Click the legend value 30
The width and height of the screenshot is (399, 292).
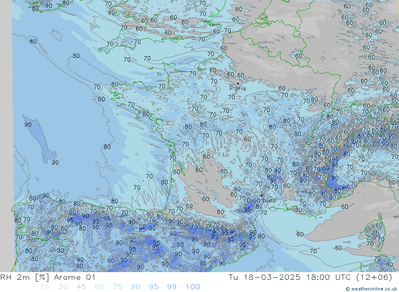(63, 287)
